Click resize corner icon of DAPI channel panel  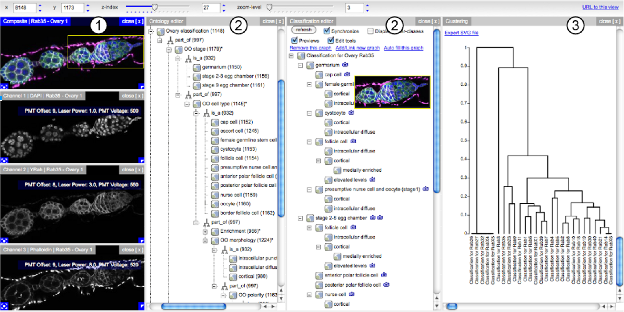click(x=141, y=160)
